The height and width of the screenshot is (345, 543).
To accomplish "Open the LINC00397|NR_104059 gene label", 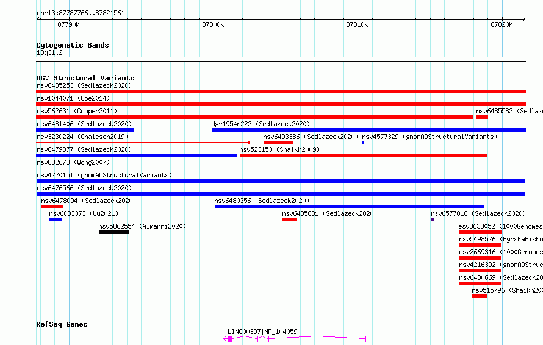I will coord(262,332).
